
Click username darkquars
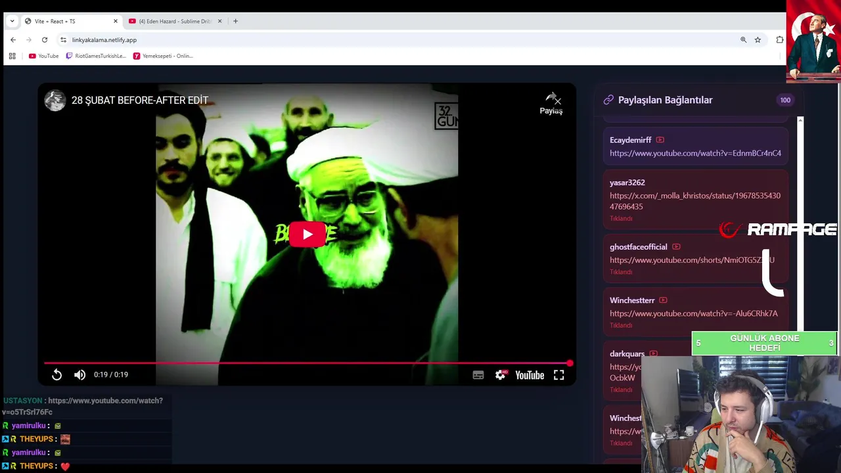[x=627, y=353]
